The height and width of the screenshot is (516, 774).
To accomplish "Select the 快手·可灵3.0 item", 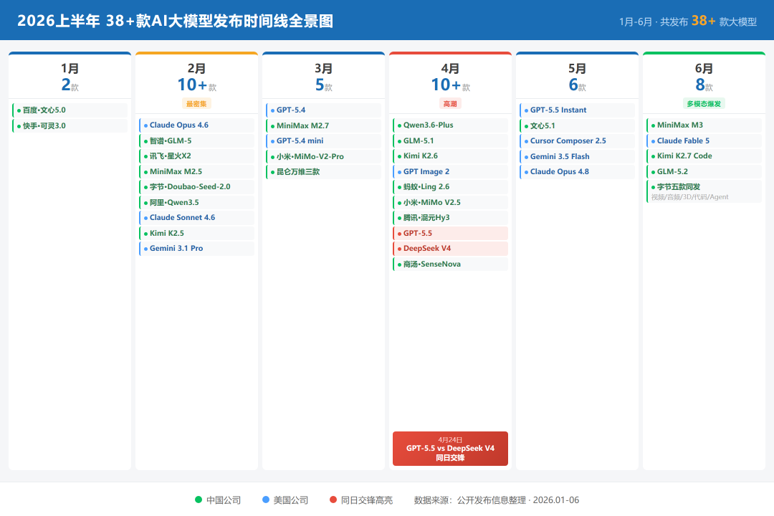I will coord(70,125).
